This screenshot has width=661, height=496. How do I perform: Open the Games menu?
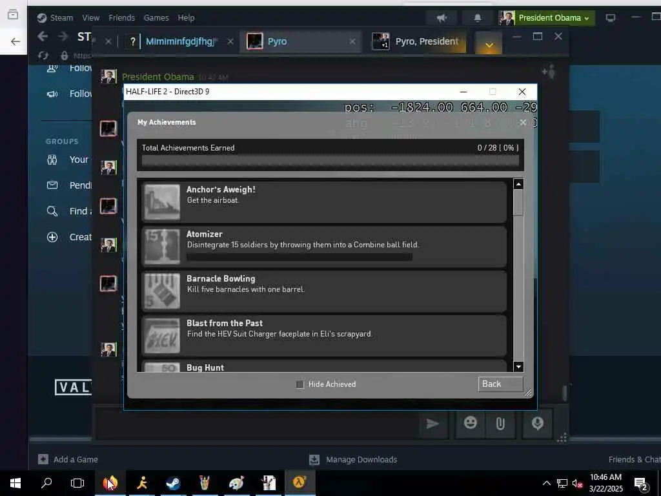click(x=156, y=17)
